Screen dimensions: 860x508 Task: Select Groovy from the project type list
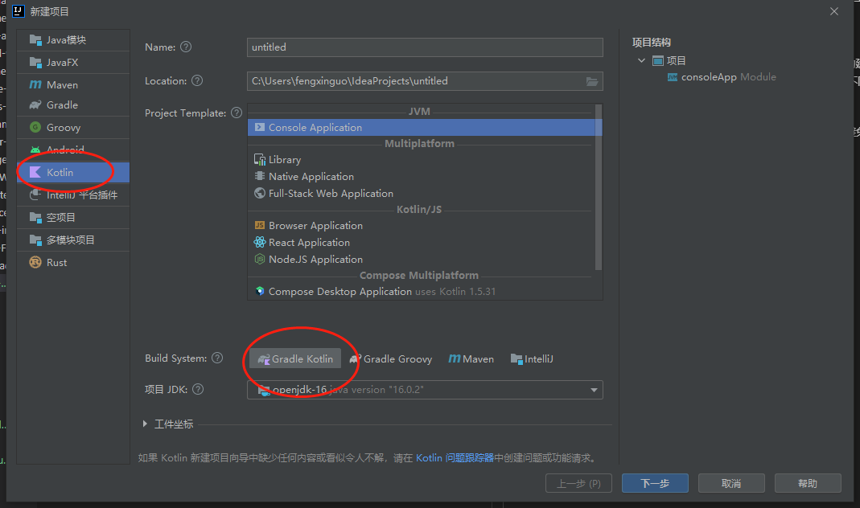pos(63,128)
